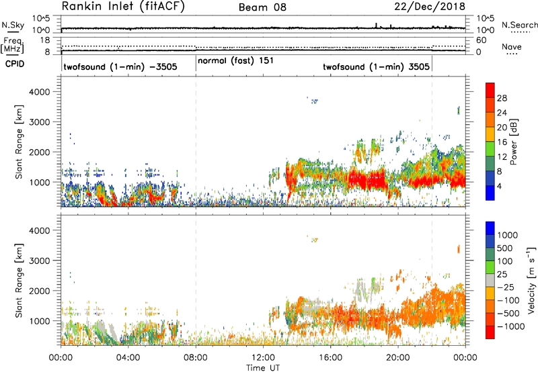Click the '20:00' time tick label
Viewport: 538px width, 372px height.
[x=397, y=358]
